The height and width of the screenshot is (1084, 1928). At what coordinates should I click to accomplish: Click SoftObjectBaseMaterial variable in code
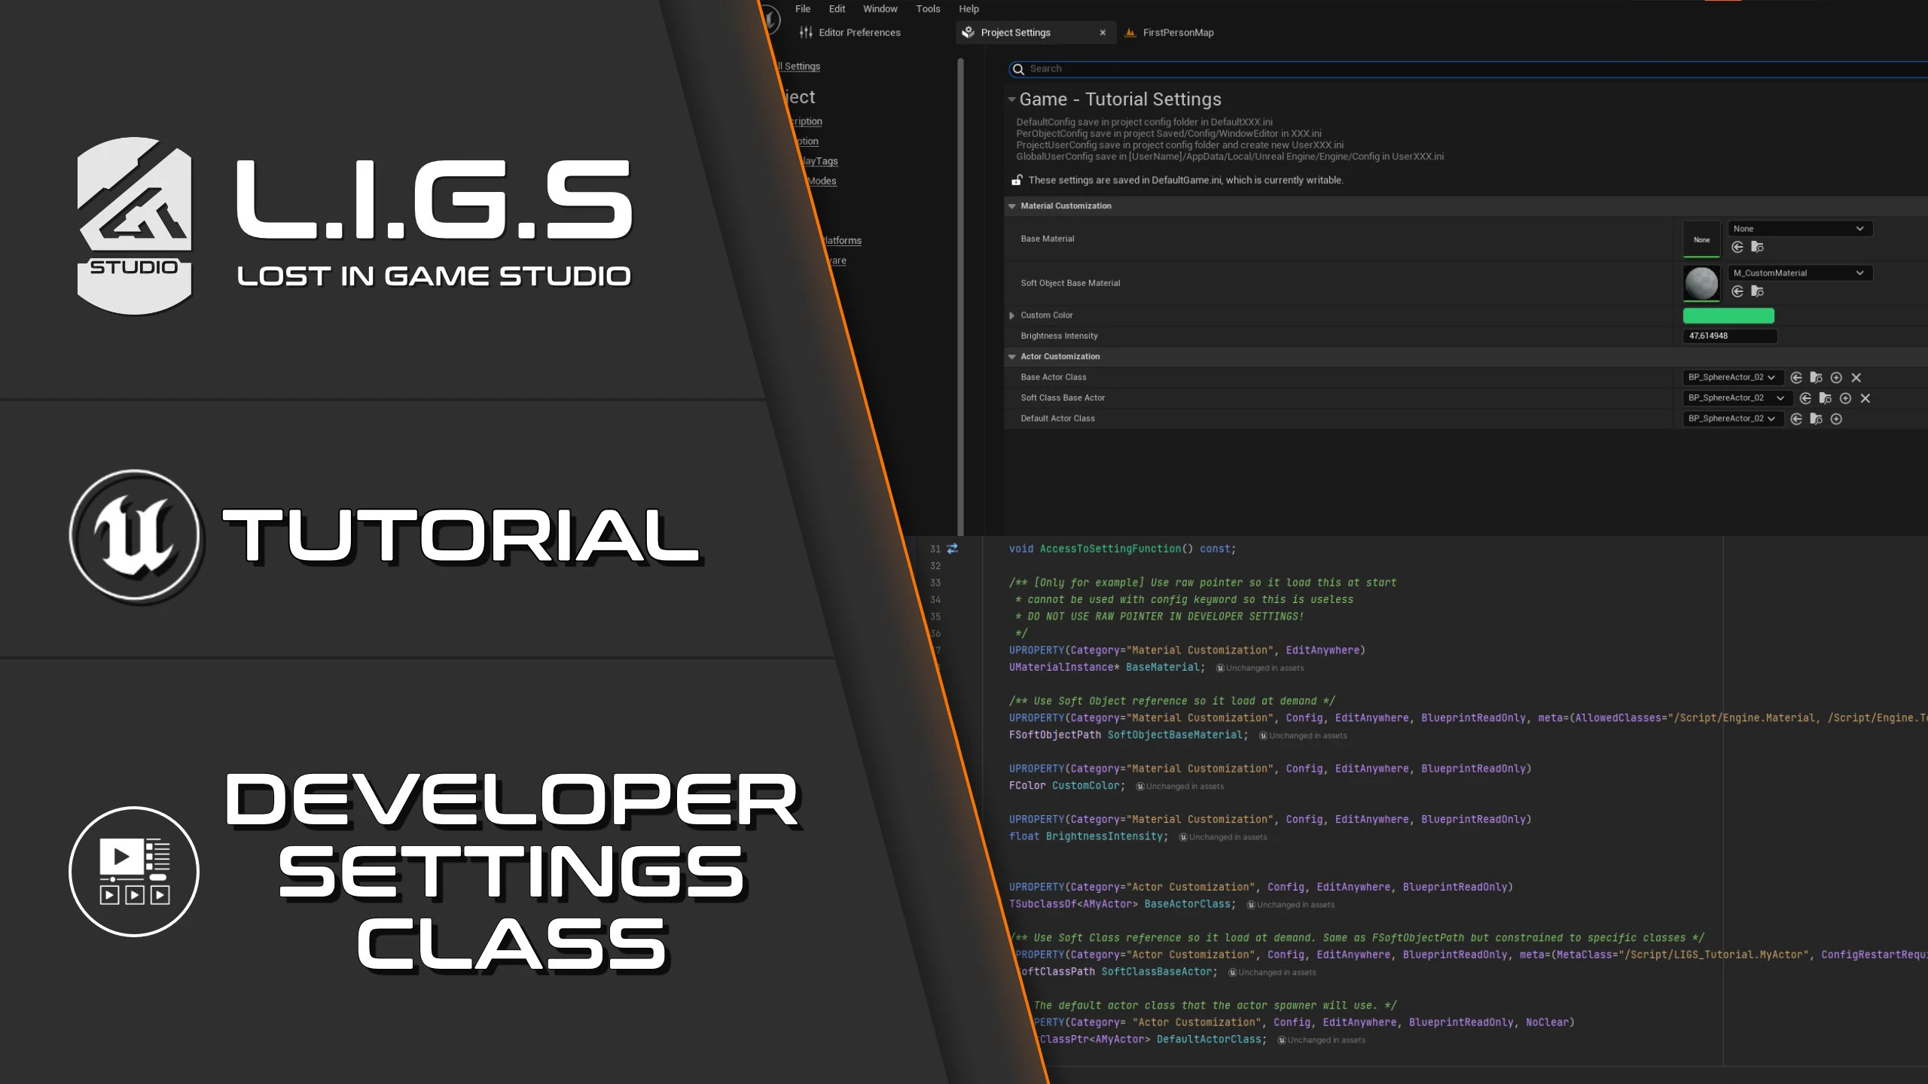click(1175, 735)
